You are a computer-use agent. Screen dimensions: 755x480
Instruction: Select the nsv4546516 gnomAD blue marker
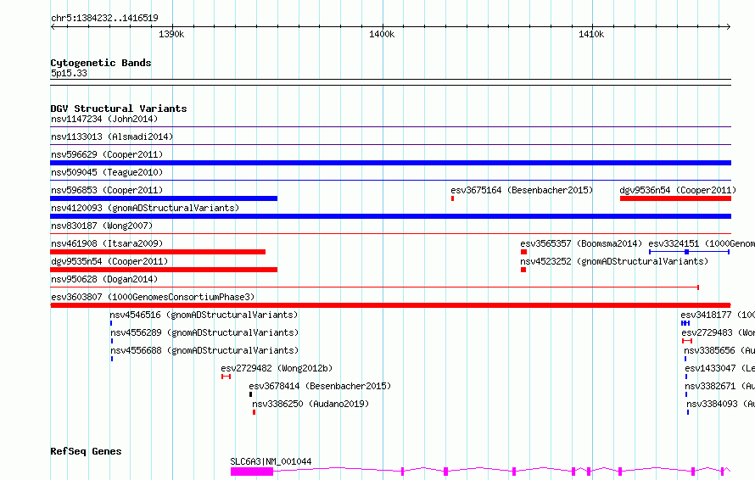111,323
